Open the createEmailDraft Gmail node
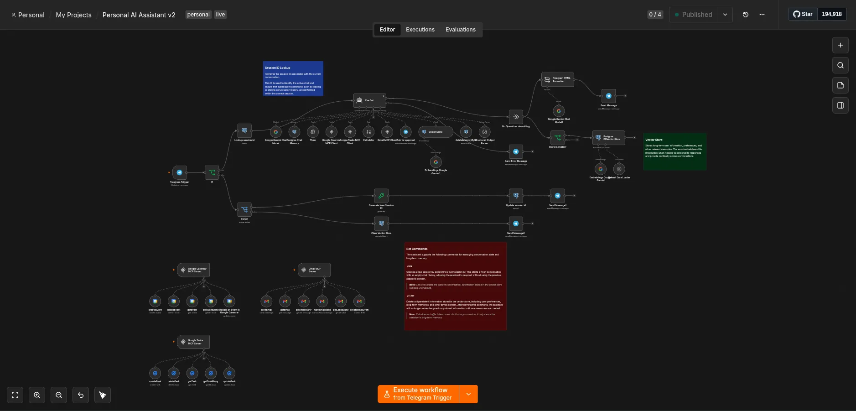 click(359, 301)
